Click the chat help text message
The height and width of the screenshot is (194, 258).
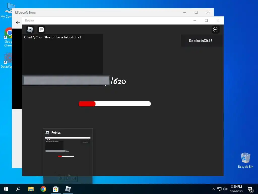52,37
